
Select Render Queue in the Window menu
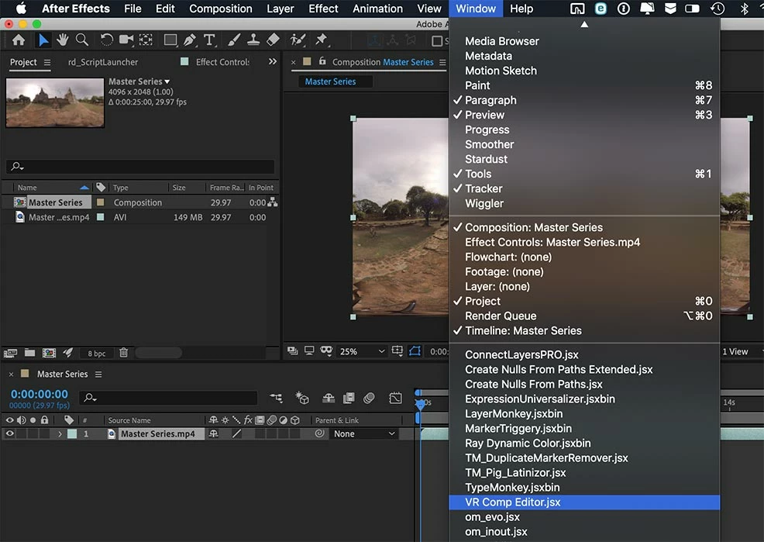point(584,316)
